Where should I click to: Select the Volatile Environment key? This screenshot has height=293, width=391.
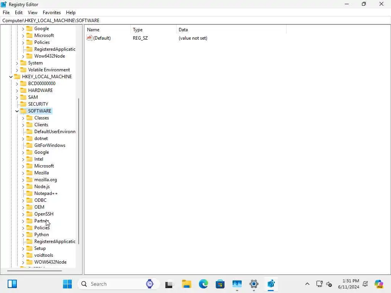[x=49, y=70]
